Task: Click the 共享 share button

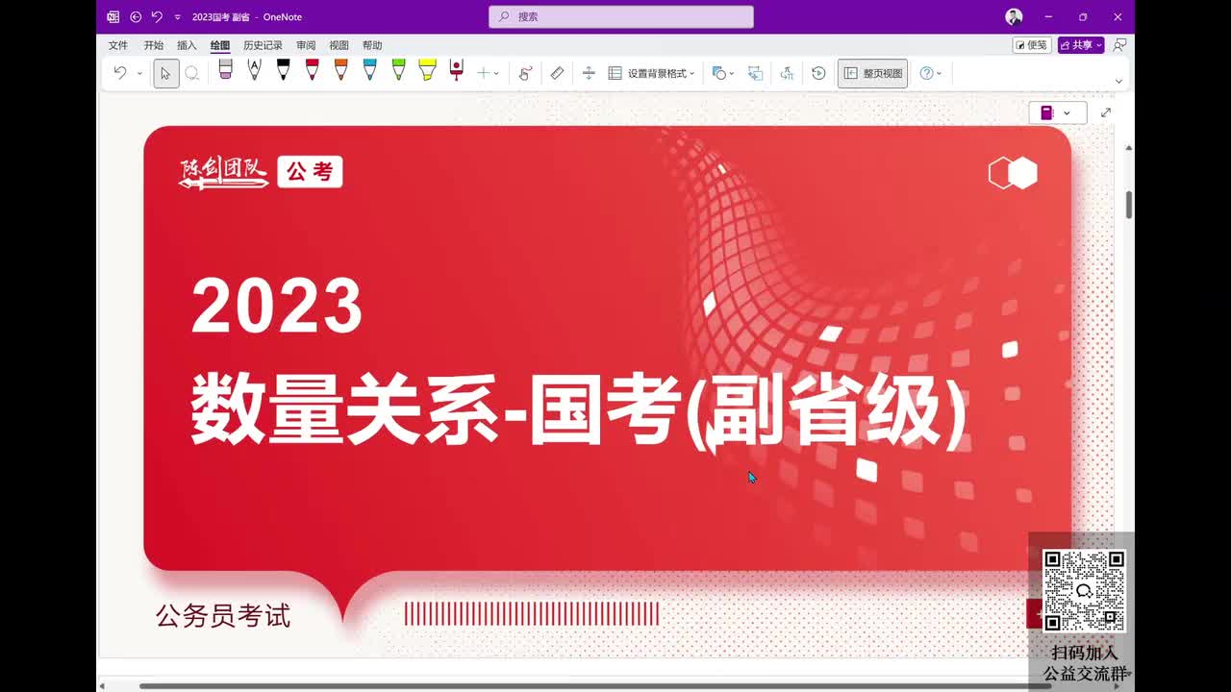Action: 1081,45
